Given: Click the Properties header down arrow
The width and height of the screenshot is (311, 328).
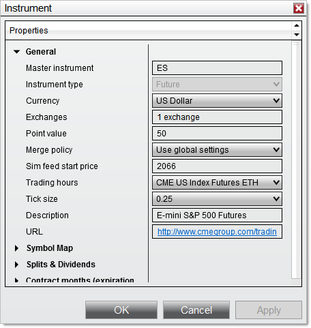Looking at the screenshot, I should coord(297,35).
